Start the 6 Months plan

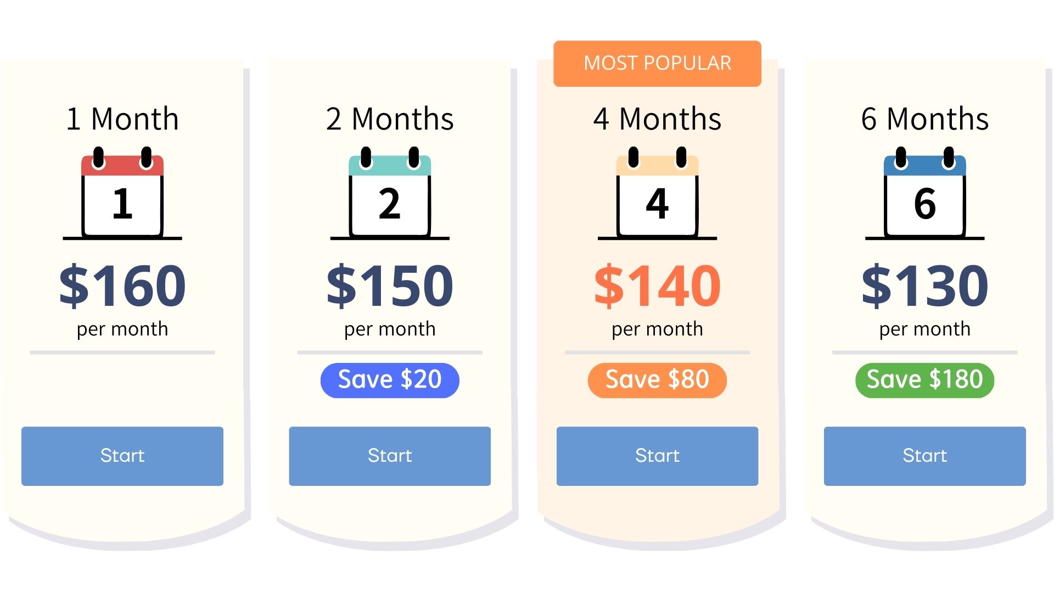[924, 456]
